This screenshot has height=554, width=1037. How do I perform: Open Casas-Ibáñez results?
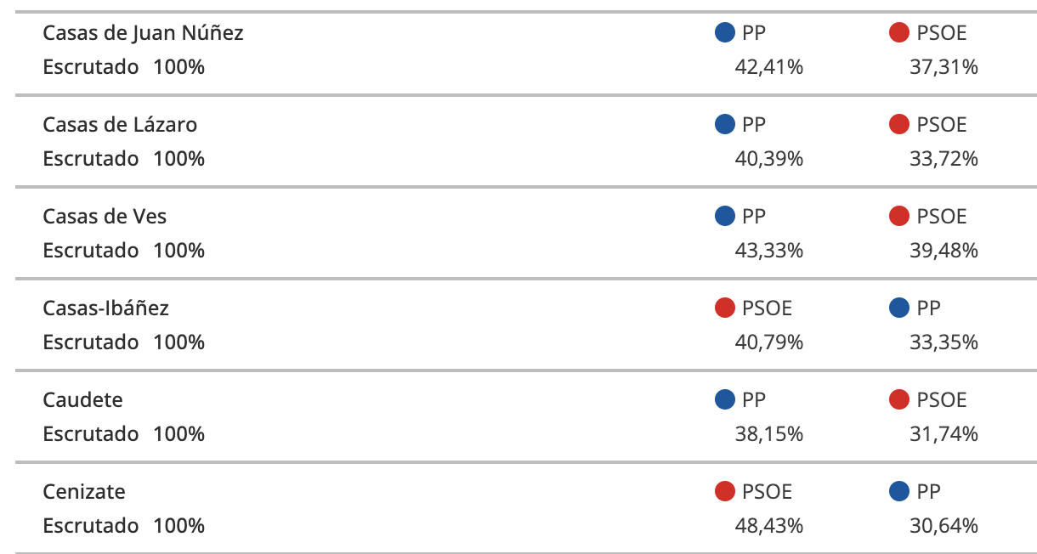(106, 308)
